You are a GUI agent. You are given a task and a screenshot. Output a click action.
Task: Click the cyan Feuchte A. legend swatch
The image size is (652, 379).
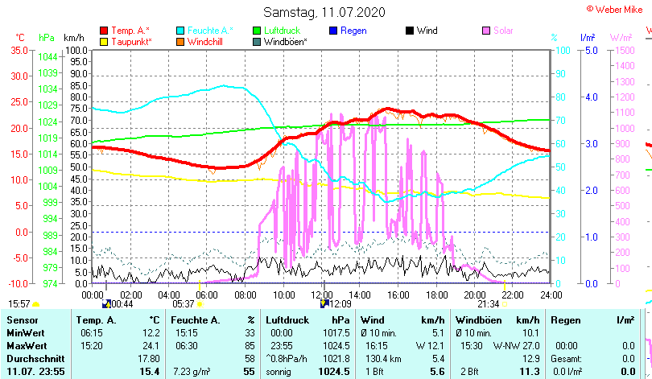coord(180,31)
